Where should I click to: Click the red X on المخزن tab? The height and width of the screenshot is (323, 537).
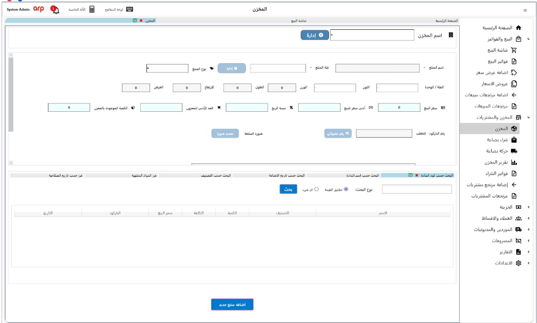141,21
